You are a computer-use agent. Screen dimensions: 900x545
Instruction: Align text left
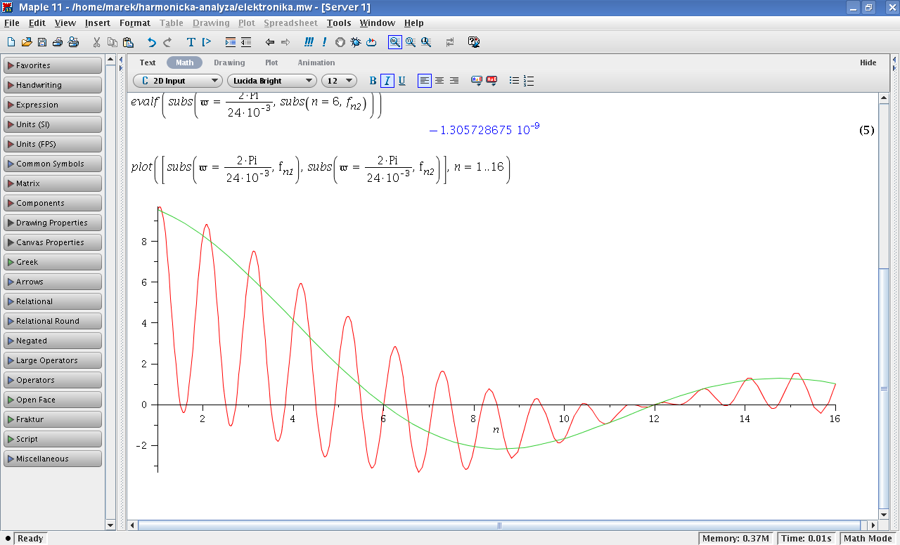(x=424, y=81)
